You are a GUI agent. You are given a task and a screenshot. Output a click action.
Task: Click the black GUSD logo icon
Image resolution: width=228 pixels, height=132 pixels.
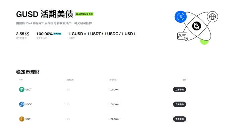[x=196, y=26]
